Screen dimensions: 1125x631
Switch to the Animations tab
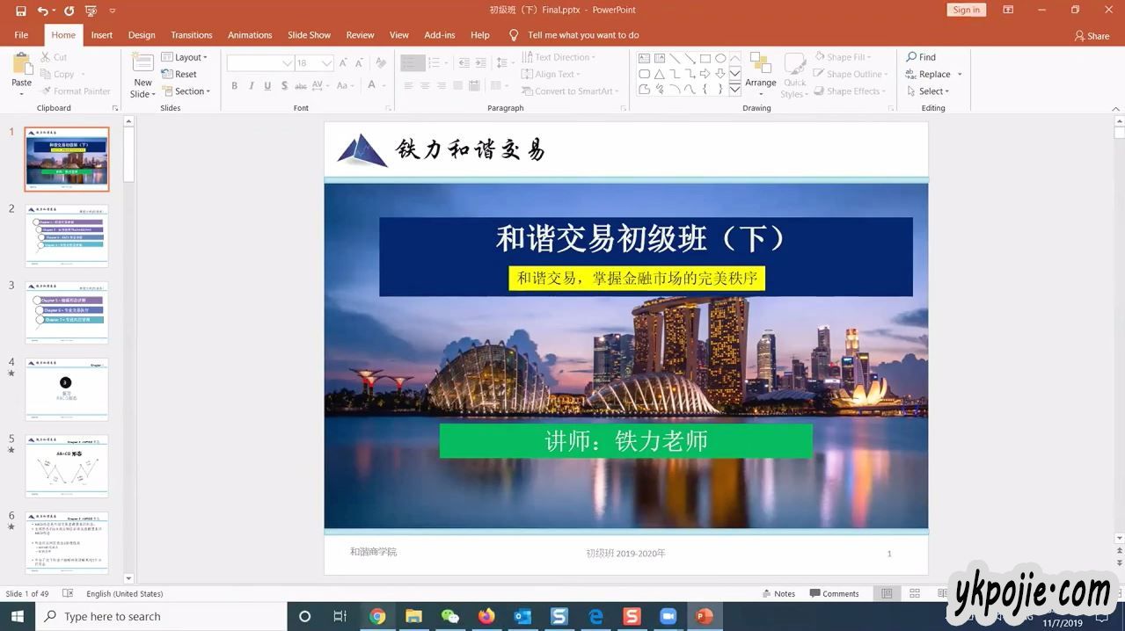point(250,35)
